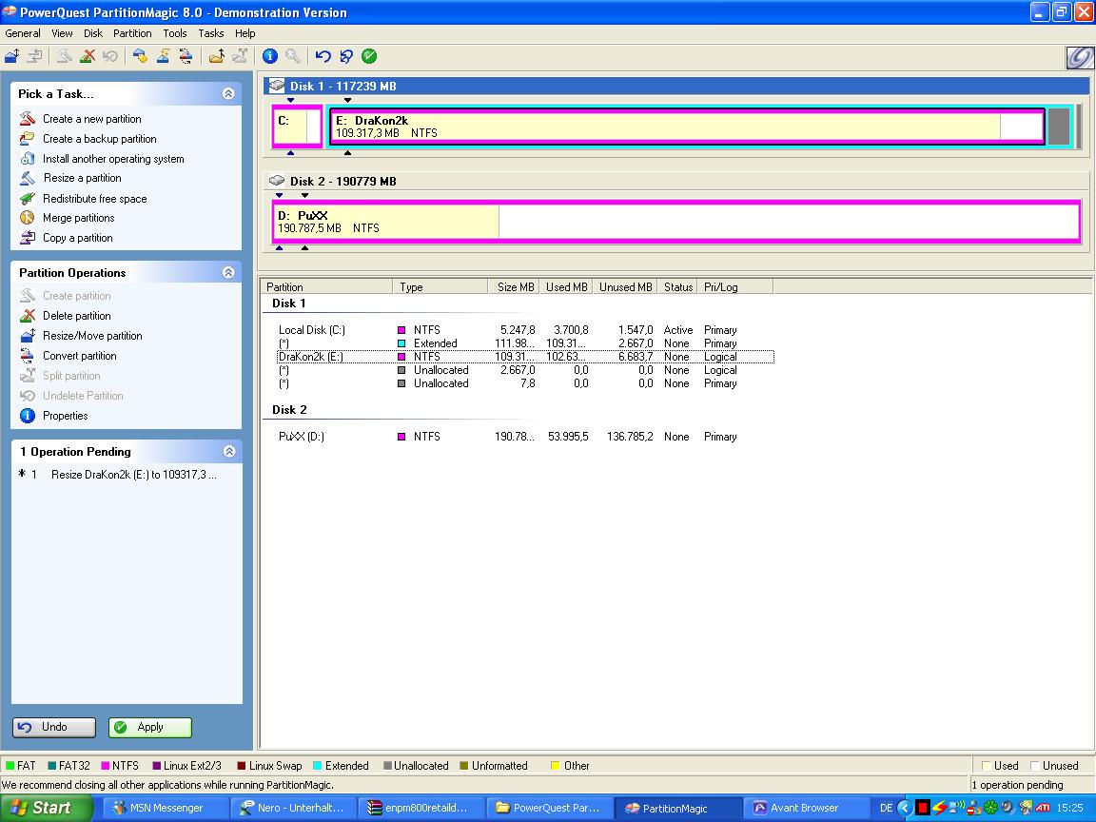1096x822 pixels.
Task: Click the Label partition toolbar icon
Action: (x=140, y=56)
